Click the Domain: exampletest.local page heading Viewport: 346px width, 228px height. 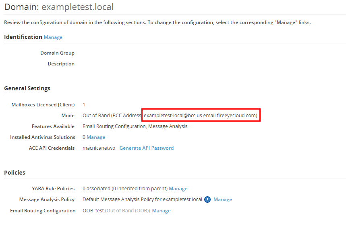pos(59,7)
